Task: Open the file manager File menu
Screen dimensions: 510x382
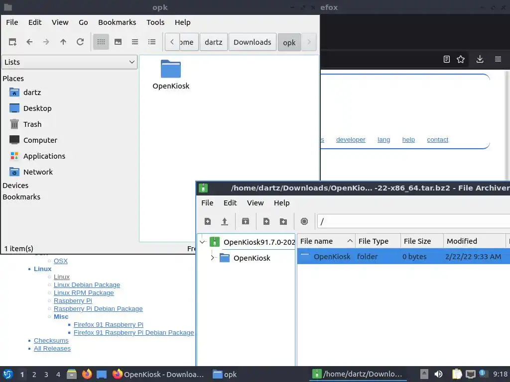Action: (x=12, y=22)
